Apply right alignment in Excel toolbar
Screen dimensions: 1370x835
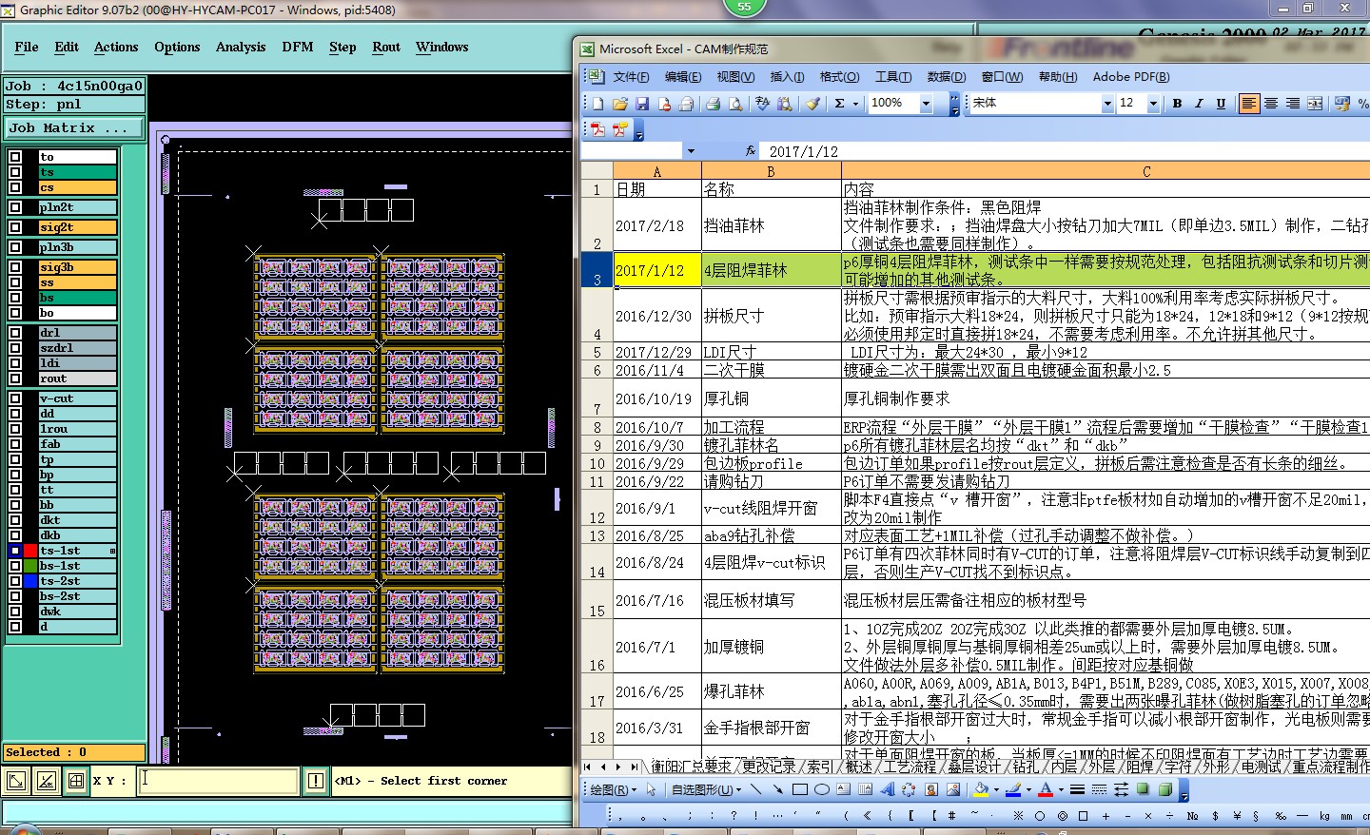click(1293, 104)
